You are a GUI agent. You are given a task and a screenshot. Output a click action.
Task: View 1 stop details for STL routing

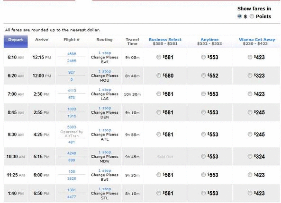[105, 189]
